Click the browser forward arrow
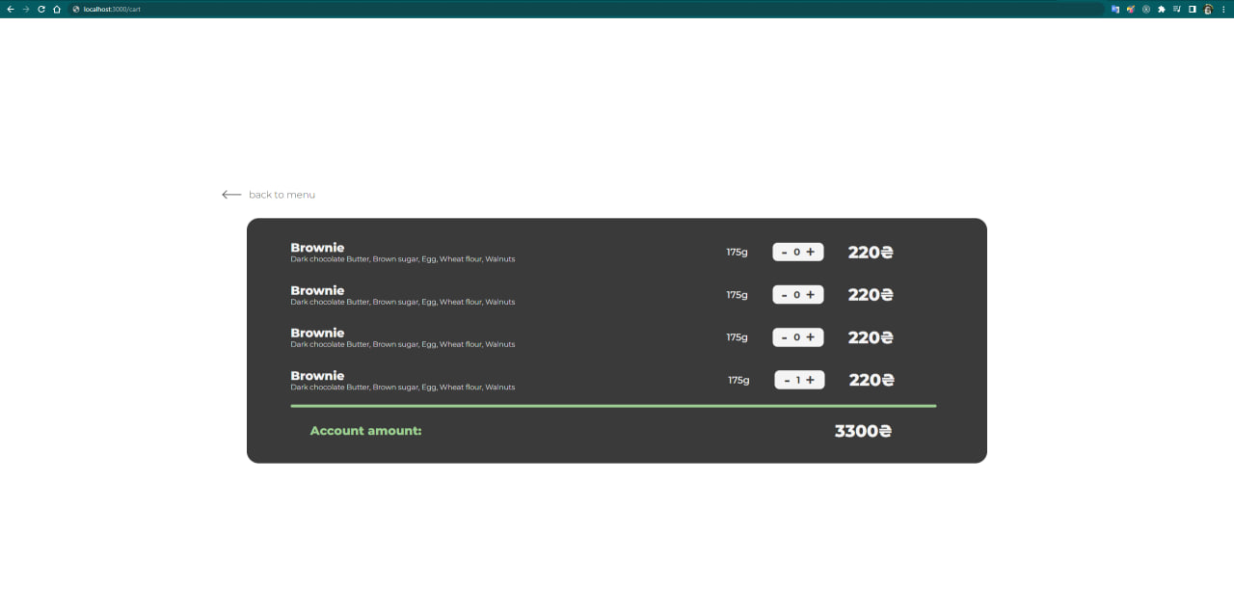The image size is (1234, 616). coord(26,9)
